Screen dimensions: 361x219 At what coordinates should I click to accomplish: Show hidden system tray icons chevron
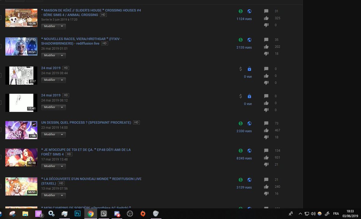click(x=300, y=214)
